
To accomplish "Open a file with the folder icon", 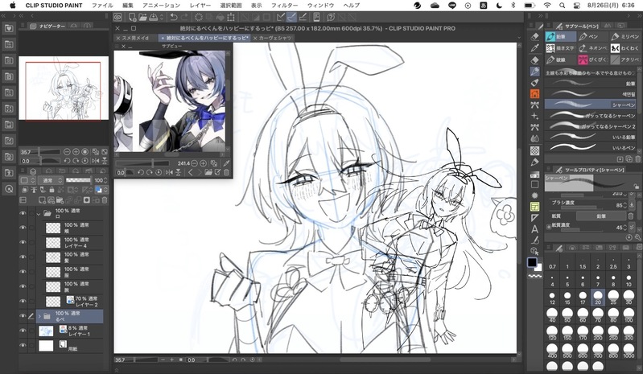I will click(142, 17).
